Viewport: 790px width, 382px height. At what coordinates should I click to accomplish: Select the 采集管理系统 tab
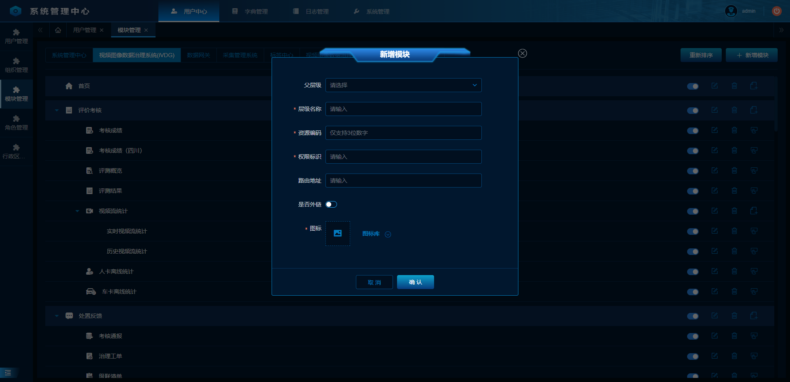click(x=240, y=55)
